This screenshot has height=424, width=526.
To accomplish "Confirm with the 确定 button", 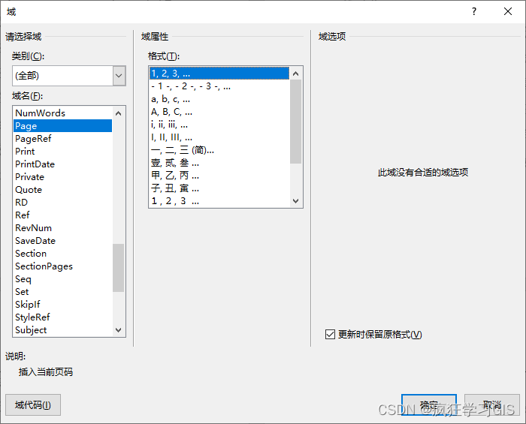I will click(429, 405).
